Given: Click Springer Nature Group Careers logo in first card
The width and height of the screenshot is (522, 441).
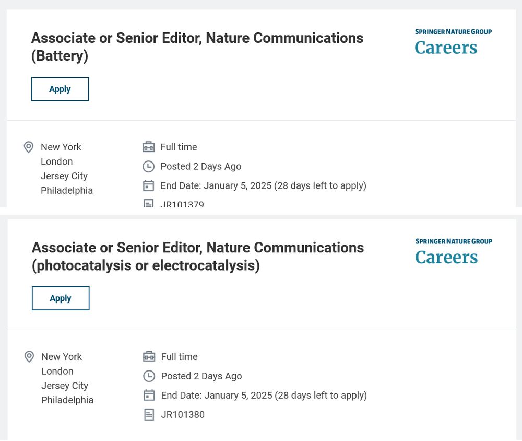Looking at the screenshot, I should click(x=453, y=42).
